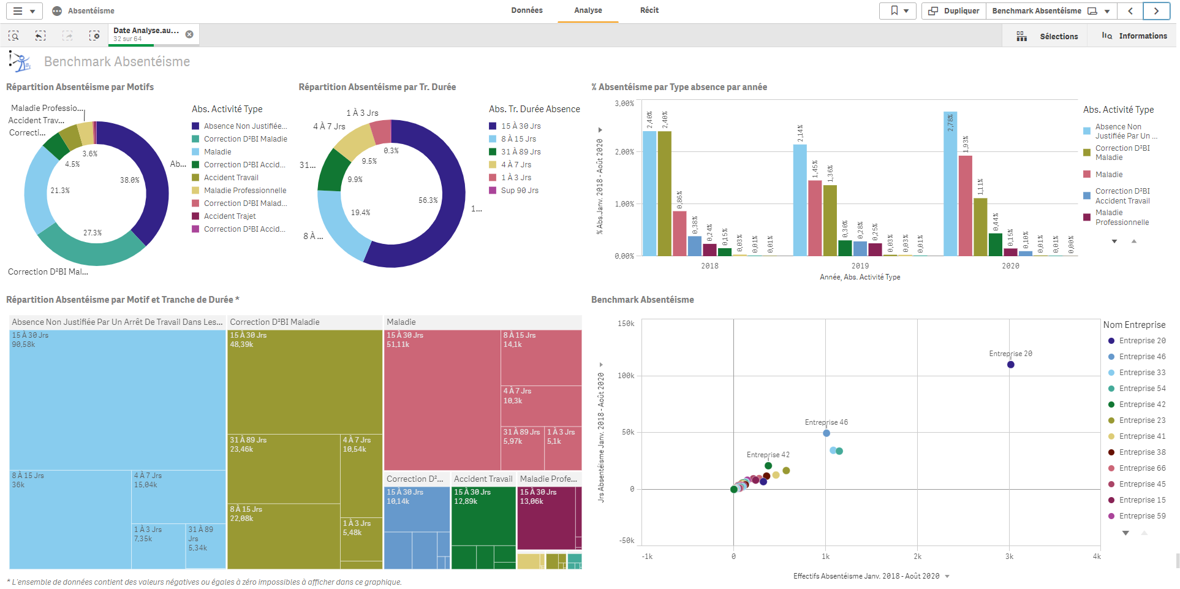Switch to the Récit tab
Image resolution: width=1180 pixels, height=589 pixels.
click(649, 10)
